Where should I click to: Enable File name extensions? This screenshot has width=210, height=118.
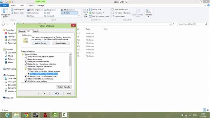click(113, 13)
